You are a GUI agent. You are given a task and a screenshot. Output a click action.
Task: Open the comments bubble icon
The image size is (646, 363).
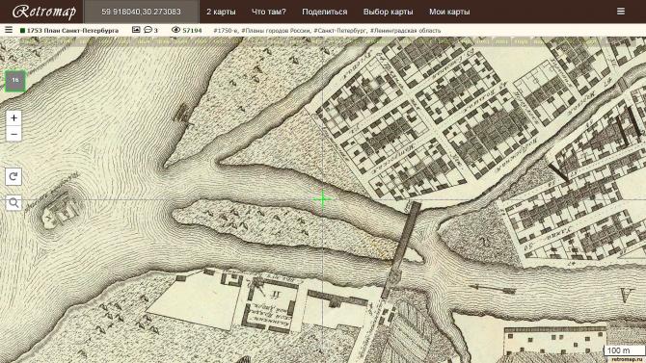click(x=148, y=30)
